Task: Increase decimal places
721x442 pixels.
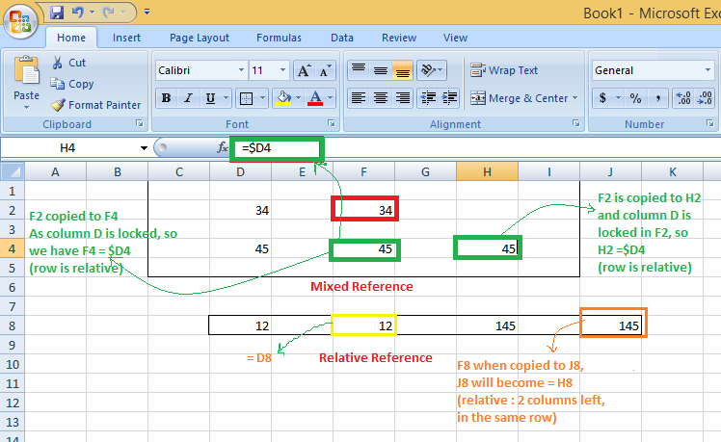Action: tap(682, 98)
